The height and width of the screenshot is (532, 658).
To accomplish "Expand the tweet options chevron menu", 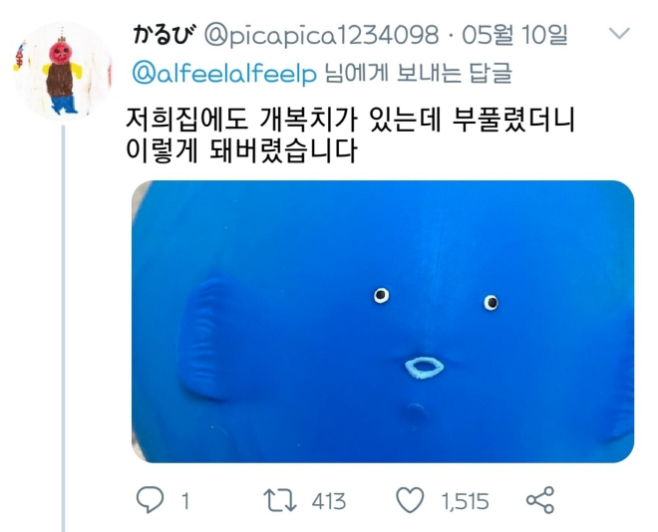I will (x=619, y=33).
